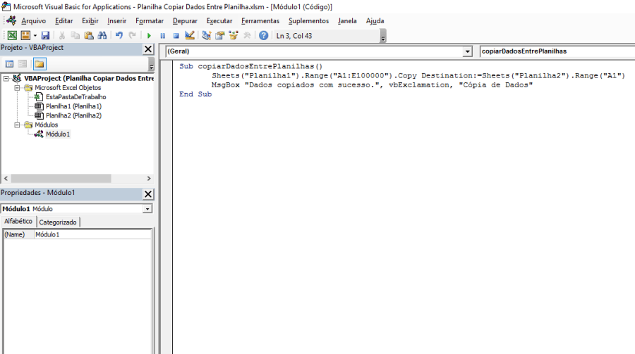Open the Suplementos menu

point(308,21)
